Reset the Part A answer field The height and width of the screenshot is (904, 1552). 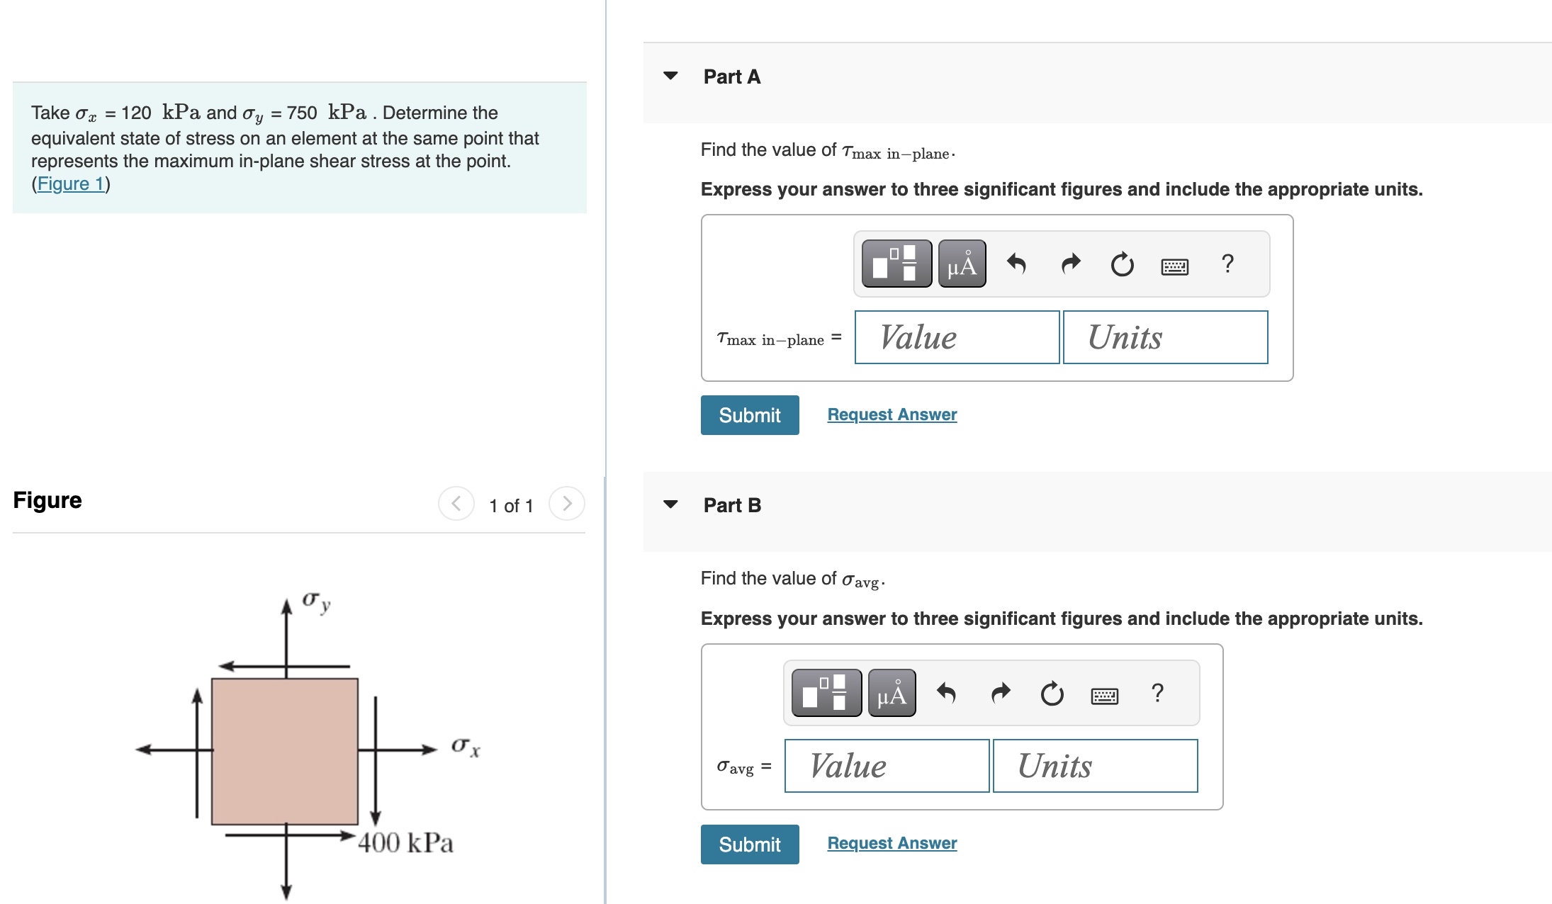[x=1122, y=262]
